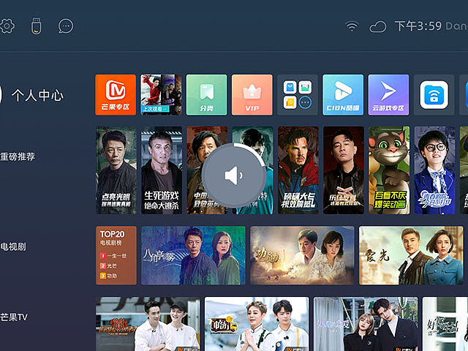This screenshot has width=468, height=351.
Task: Open the TOP20 电视剧榜 card
Action: click(116, 255)
